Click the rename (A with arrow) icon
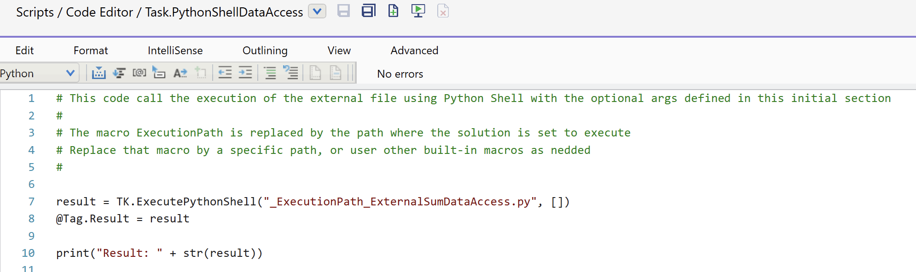This screenshot has height=272, width=916. [180, 73]
